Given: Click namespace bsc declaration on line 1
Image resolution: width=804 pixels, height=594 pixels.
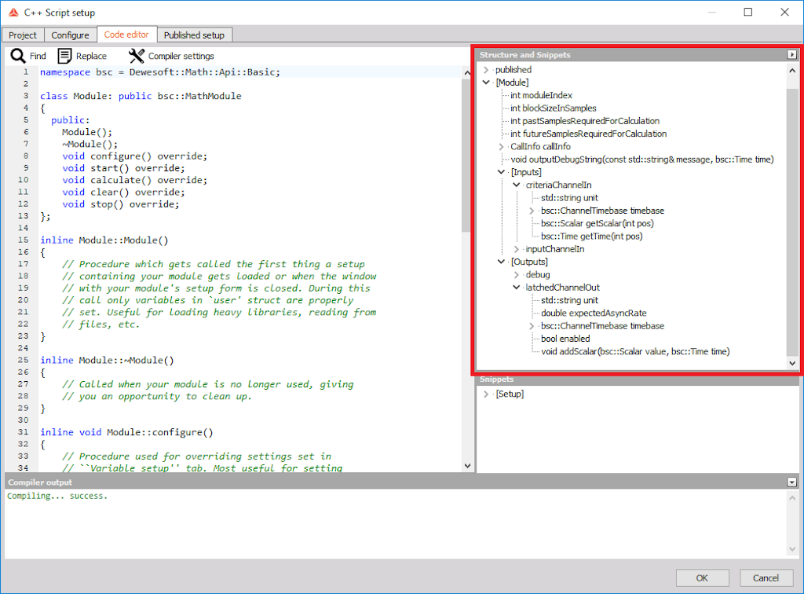Looking at the screenshot, I should 160,71.
